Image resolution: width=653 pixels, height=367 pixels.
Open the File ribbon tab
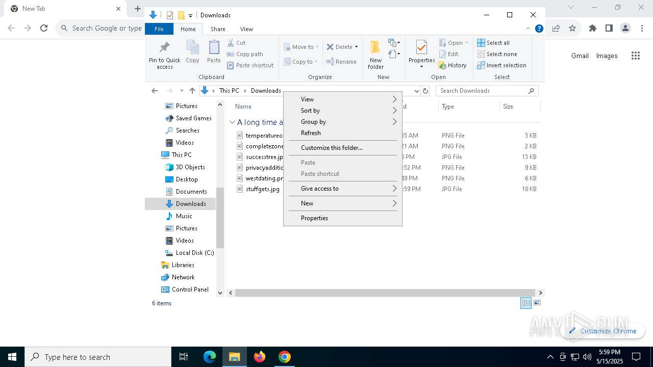(x=159, y=29)
